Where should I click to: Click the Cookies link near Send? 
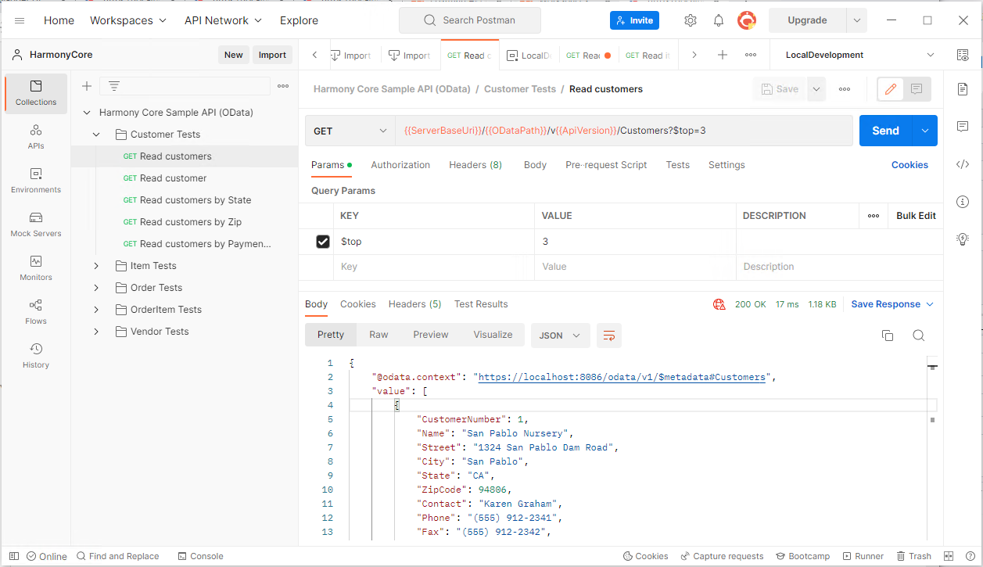point(909,165)
